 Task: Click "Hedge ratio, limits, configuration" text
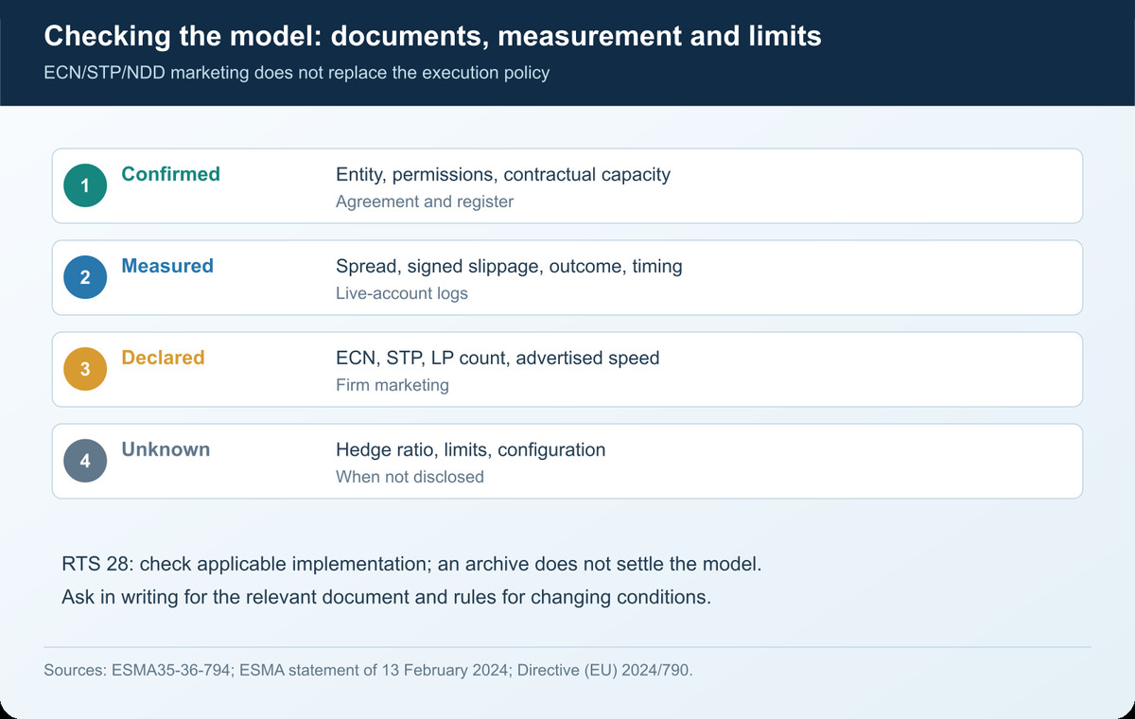471,450
